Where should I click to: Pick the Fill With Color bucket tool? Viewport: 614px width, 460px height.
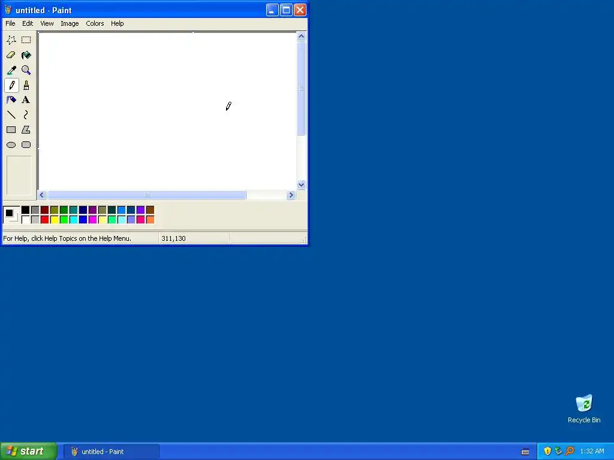click(x=26, y=55)
